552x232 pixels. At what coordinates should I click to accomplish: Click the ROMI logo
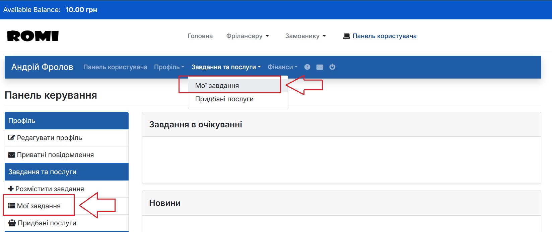(x=33, y=36)
